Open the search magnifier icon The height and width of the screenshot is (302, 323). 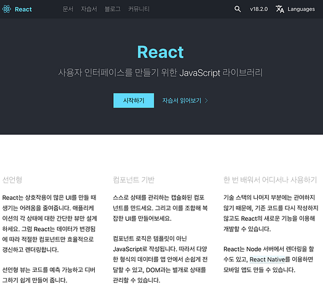pos(237,9)
